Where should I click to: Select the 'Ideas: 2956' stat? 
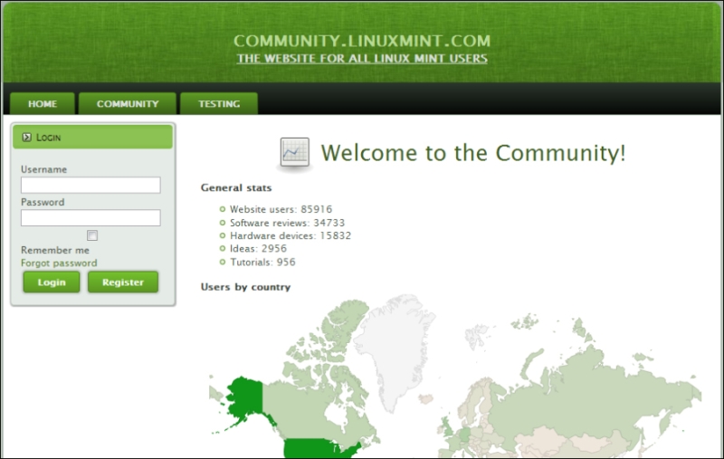point(258,248)
